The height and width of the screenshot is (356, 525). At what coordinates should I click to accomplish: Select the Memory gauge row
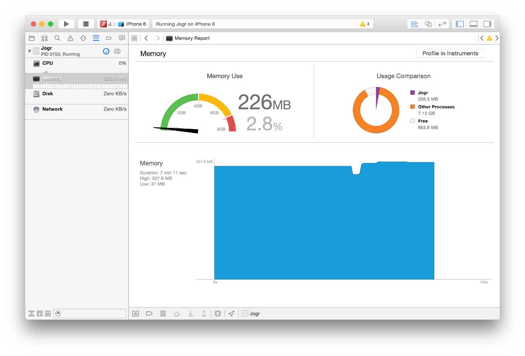click(77, 81)
